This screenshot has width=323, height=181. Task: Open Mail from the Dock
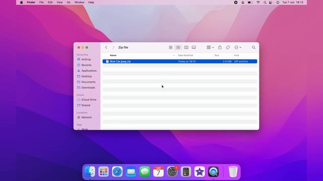pyautogui.click(x=131, y=171)
